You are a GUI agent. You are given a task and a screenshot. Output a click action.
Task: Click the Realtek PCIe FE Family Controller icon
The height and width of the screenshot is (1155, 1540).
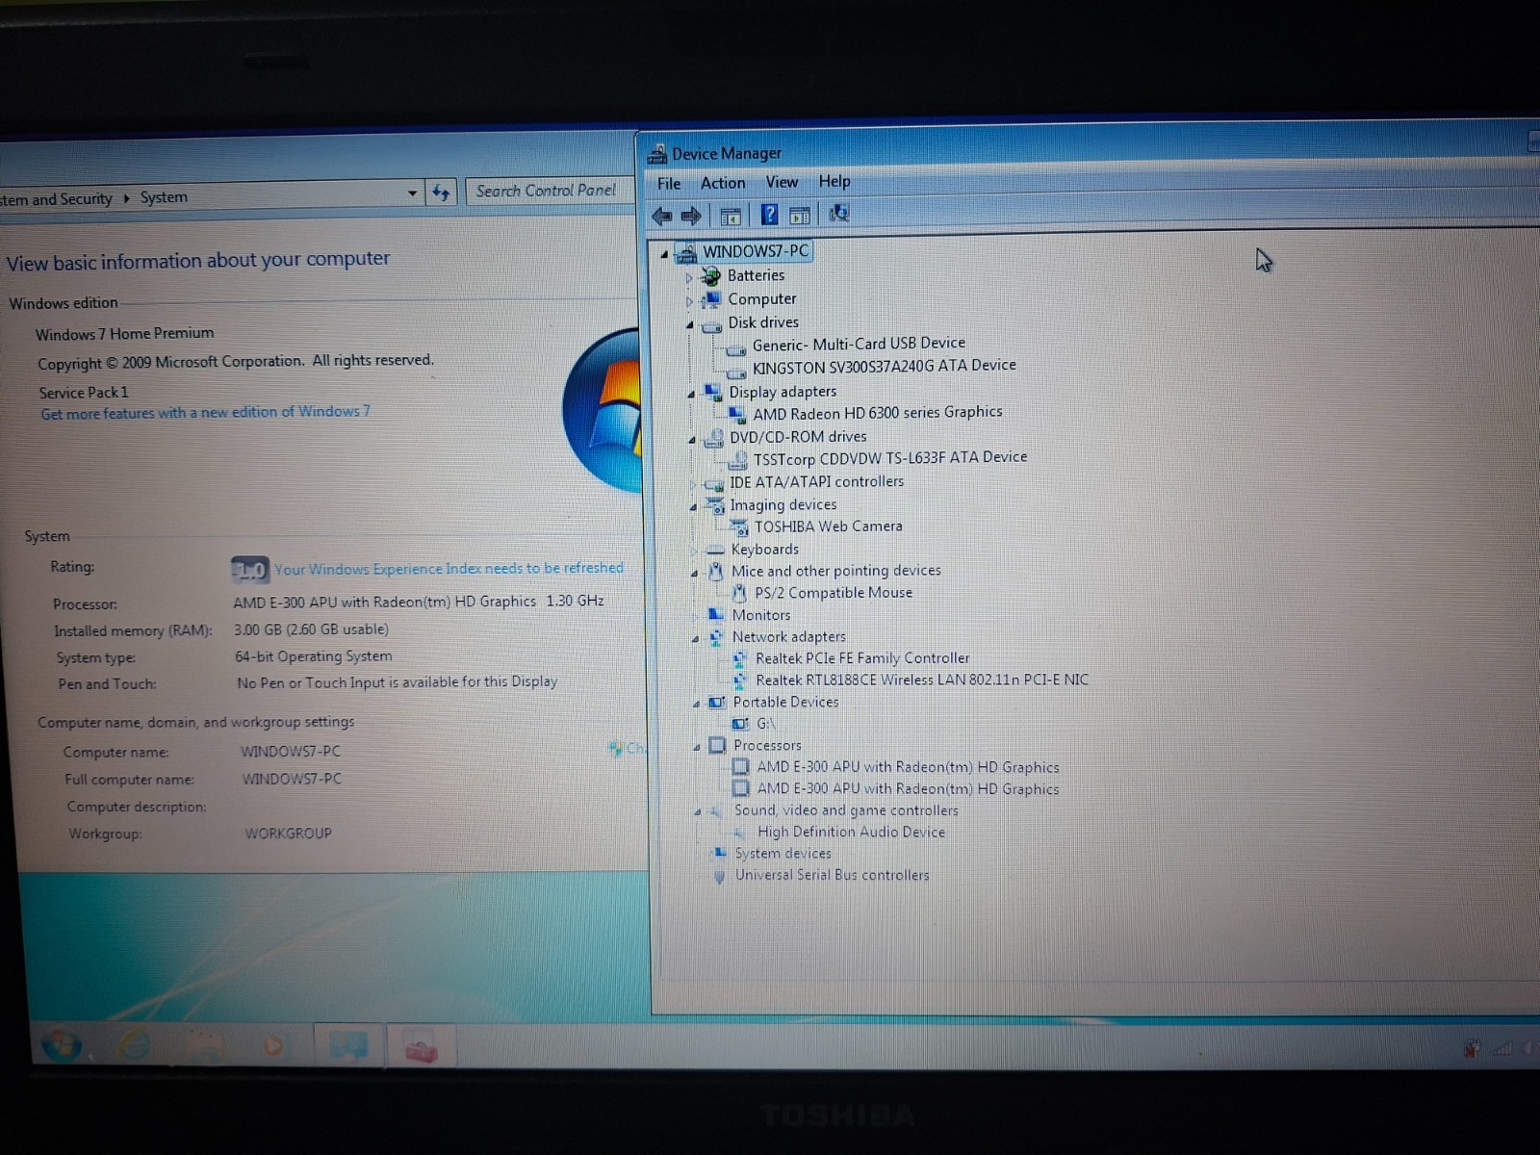tap(739, 659)
